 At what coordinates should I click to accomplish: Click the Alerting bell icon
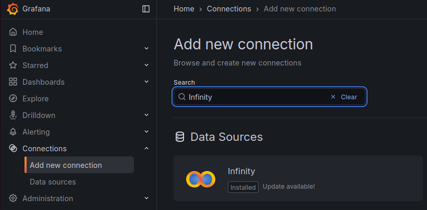pos(13,132)
